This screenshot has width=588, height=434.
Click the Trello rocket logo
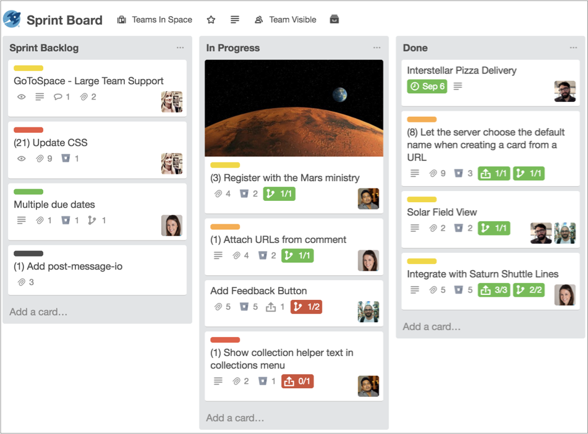click(12, 19)
